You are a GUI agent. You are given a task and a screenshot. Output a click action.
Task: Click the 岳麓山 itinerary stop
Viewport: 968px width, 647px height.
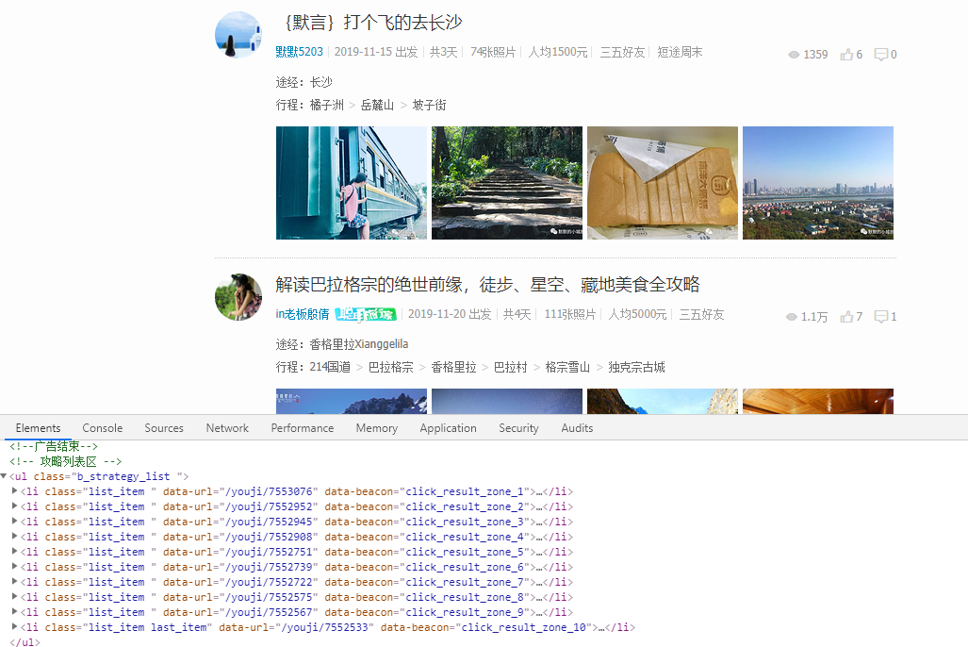pyautogui.click(x=377, y=105)
